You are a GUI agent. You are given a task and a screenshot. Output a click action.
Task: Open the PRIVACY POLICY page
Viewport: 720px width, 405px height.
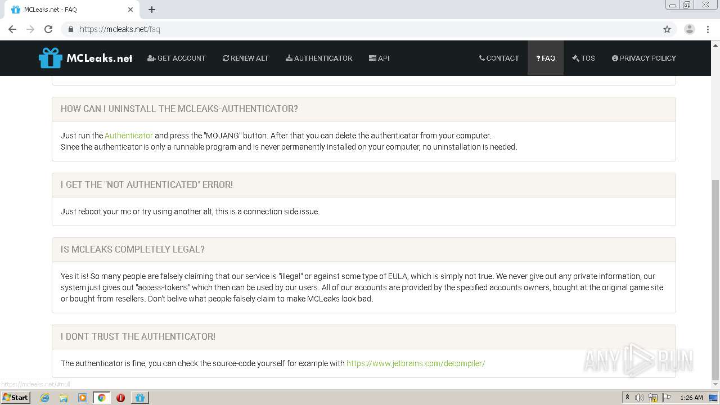644,58
